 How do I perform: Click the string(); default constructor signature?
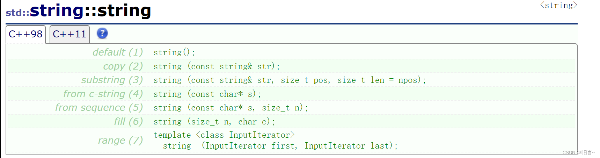point(174,52)
